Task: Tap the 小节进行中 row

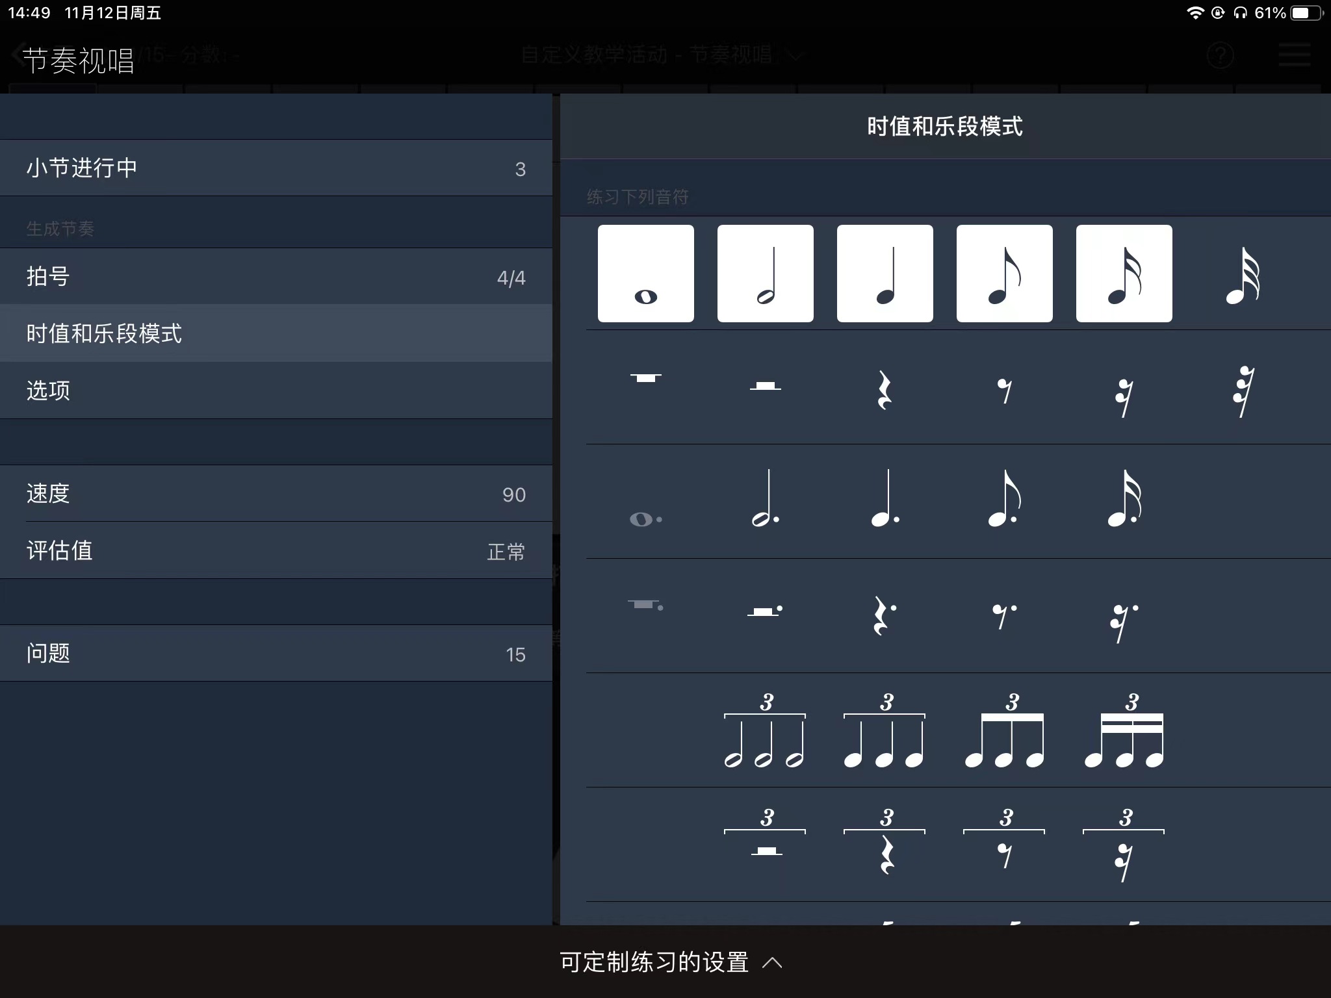Action: 276,168
